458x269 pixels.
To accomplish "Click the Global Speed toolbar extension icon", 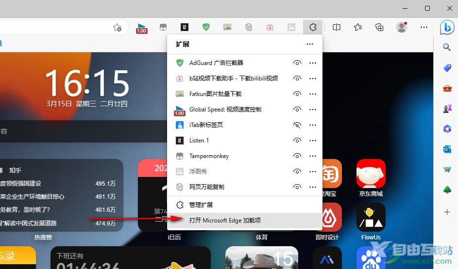I will (142, 28).
